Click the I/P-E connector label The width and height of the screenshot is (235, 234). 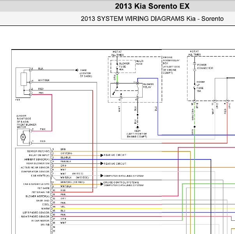pyautogui.click(x=197, y=105)
